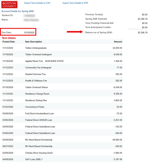The height and width of the screenshot is (163, 151).
Task: Select the SoFi Loan (56B) 1 description
Action: (34, 159)
